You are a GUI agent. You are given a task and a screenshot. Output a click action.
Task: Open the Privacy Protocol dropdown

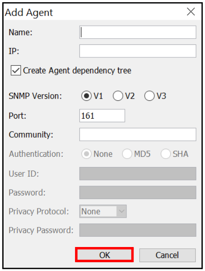click(x=103, y=211)
